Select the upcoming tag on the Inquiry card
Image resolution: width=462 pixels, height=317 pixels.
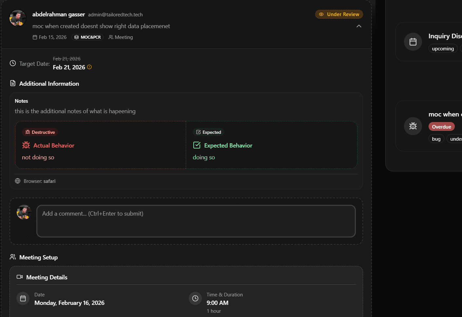(x=443, y=48)
